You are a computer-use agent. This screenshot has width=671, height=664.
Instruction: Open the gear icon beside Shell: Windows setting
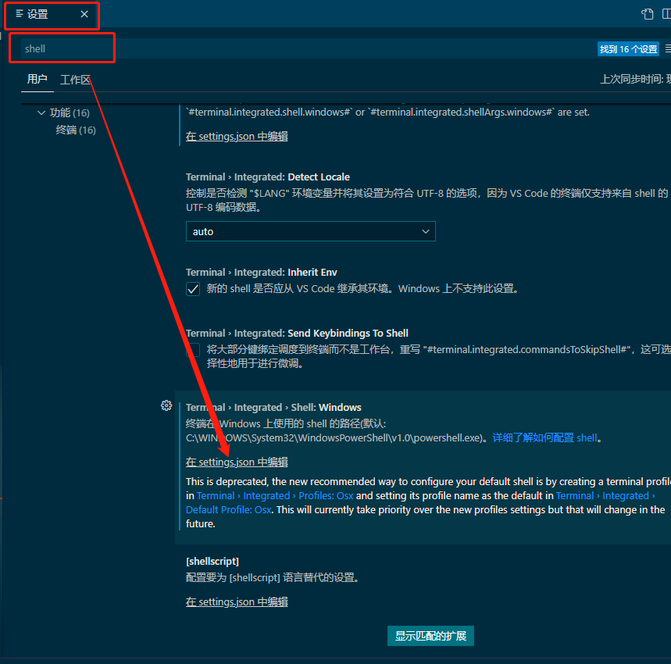(x=166, y=405)
